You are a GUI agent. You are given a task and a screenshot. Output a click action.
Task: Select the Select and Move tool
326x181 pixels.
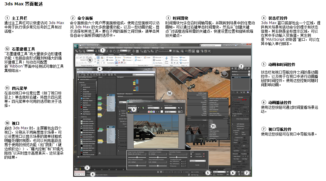point(111,51)
